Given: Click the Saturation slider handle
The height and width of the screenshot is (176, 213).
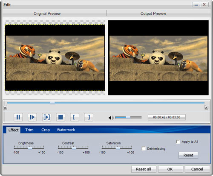Looking at the screenshot, I should (118, 148).
